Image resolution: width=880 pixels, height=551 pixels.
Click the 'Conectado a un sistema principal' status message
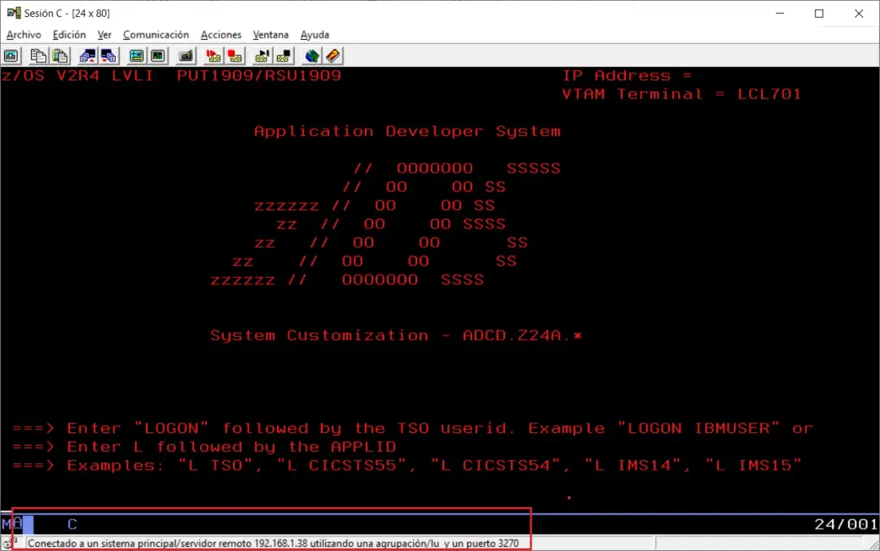point(273,543)
